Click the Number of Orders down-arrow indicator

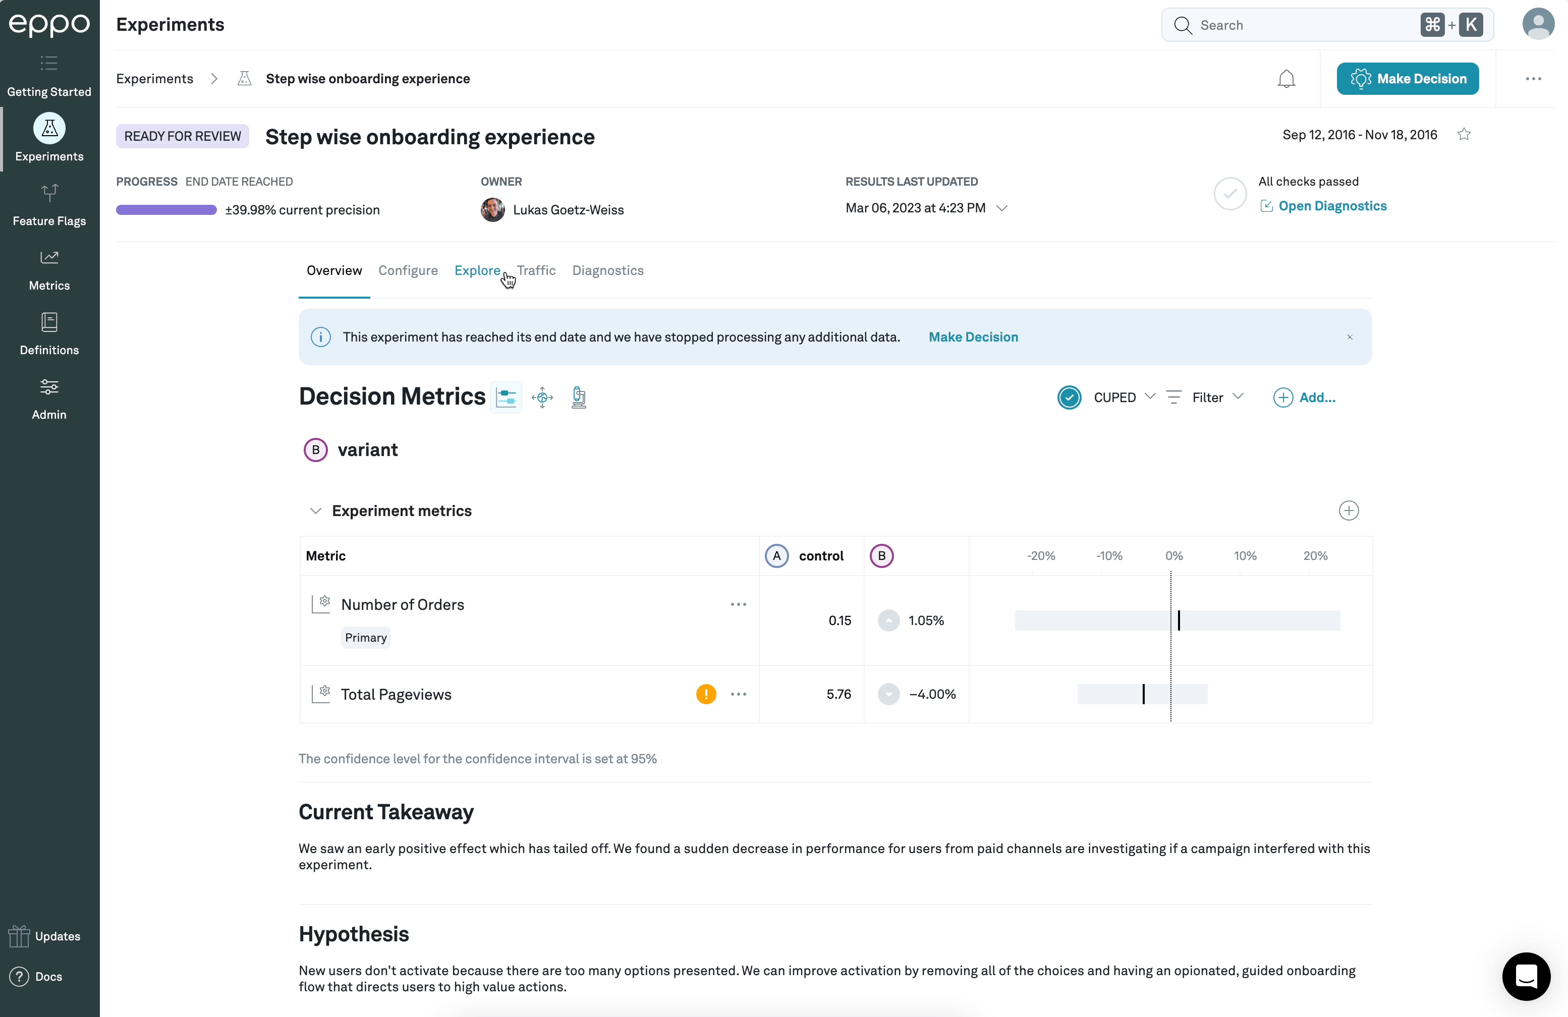point(888,620)
